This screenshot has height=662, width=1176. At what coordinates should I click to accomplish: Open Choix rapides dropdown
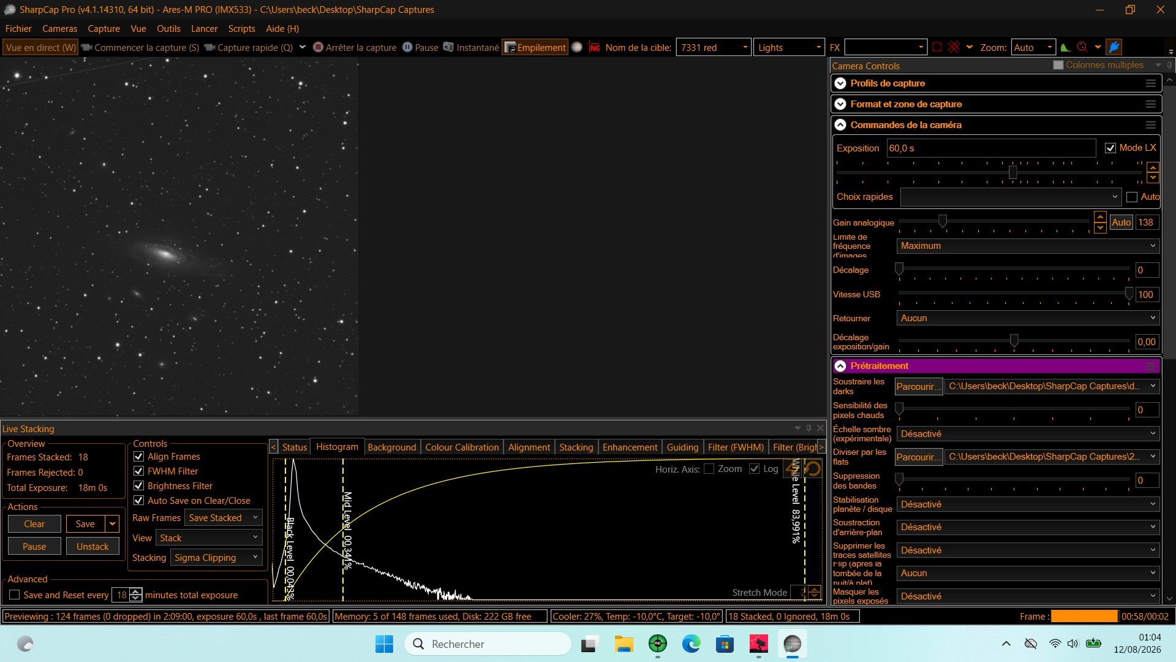(x=1011, y=197)
